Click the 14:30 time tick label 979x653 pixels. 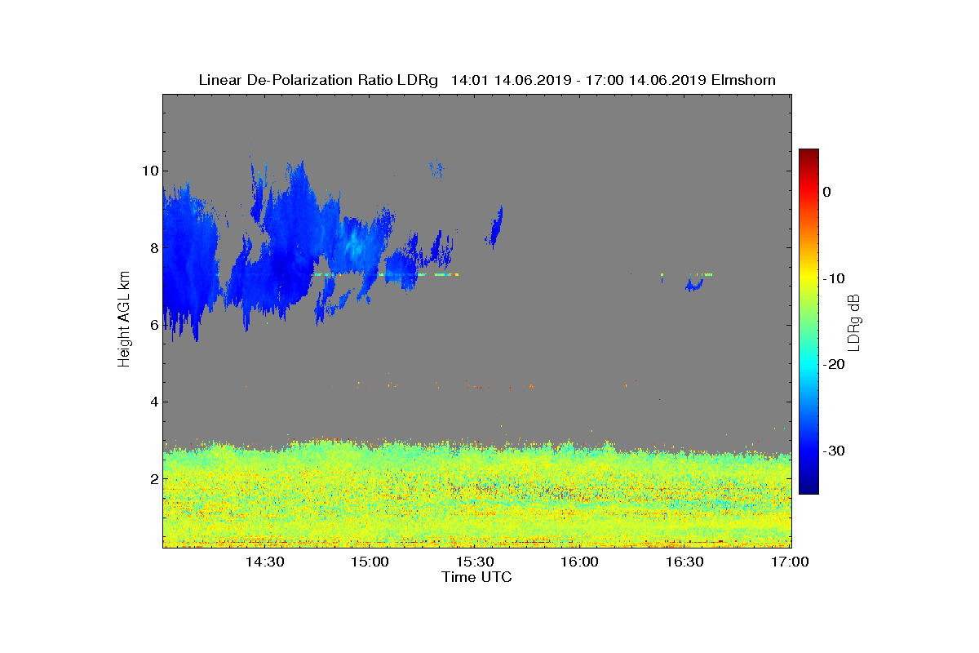pyautogui.click(x=265, y=562)
